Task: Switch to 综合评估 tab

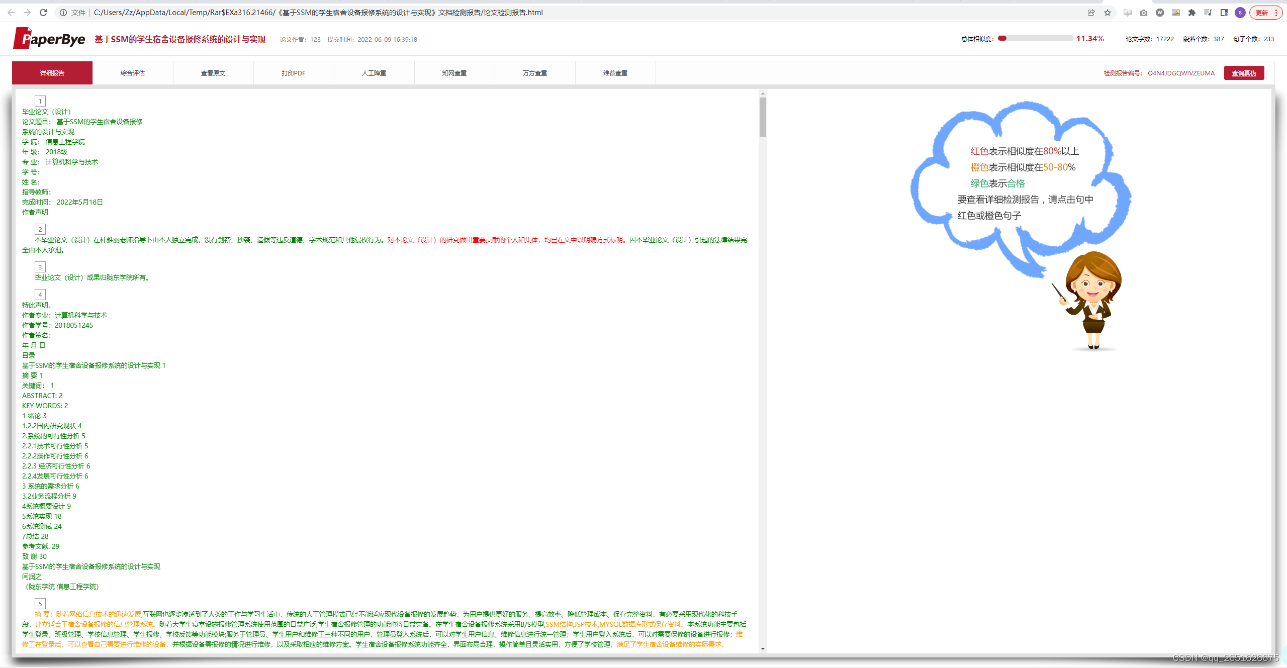Action: [133, 73]
